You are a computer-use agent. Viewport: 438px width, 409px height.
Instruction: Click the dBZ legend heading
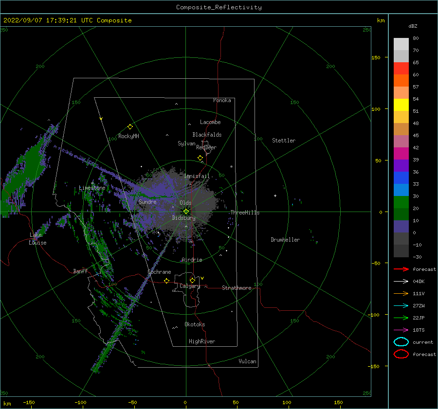[x=413, y=26]
